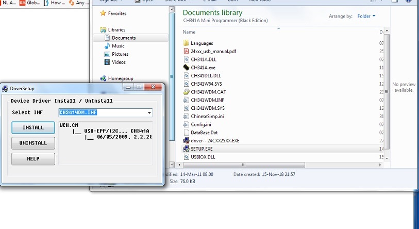The width and height of the screenshot is (419, 229).
Task: Select the CH341A.exe chip icon
Action: pyautogui.click(x=186, y=68)
